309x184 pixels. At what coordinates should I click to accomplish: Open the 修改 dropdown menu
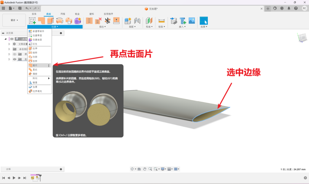(102, 27)
